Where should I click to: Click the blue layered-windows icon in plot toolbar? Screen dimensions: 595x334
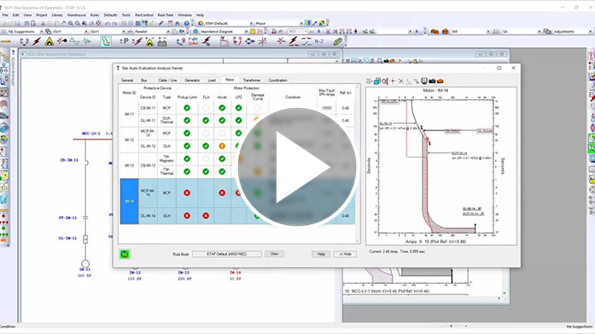coord(377,81)
